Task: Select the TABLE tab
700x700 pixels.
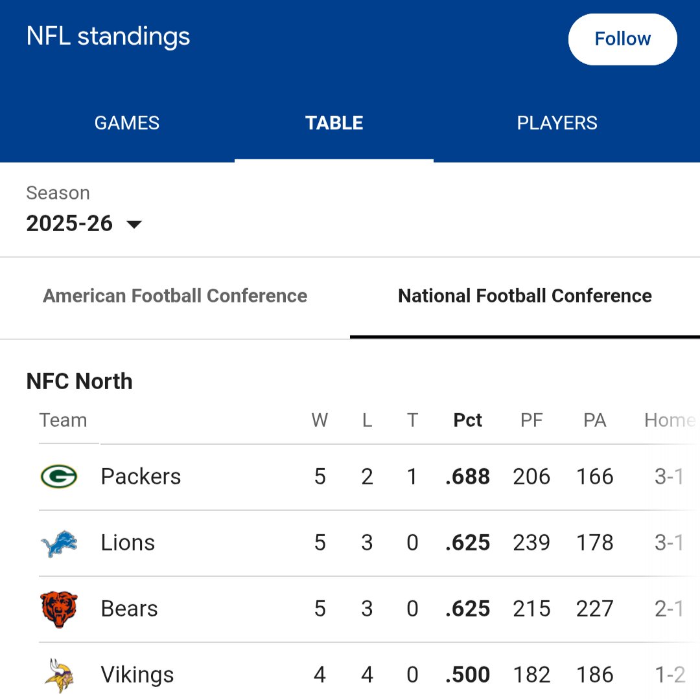Action: pyautogui.click(x=334, y=123)
